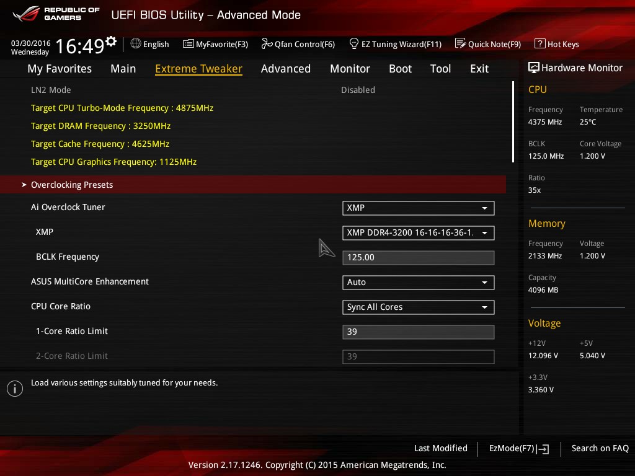
Task: Click the 1-Core Ratio Limit label
Action: [x=72, y=331]
